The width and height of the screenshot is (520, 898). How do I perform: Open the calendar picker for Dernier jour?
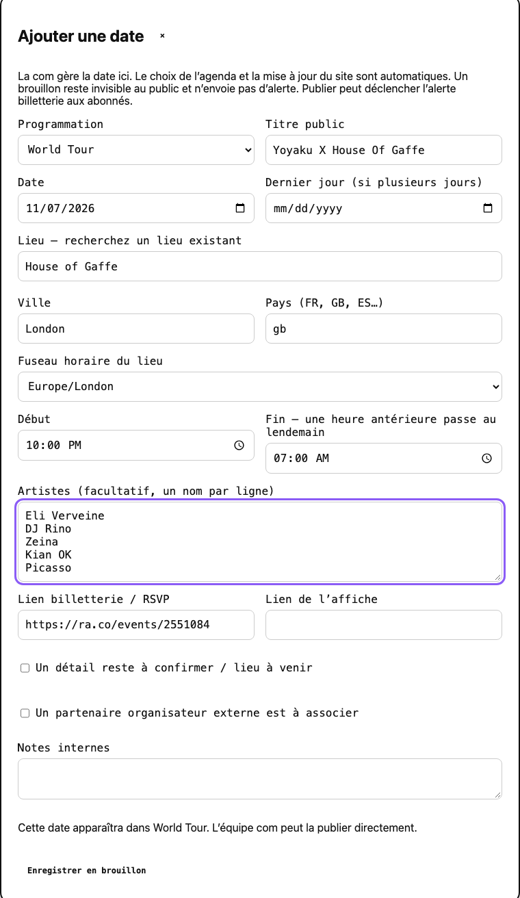pos(488,208)
